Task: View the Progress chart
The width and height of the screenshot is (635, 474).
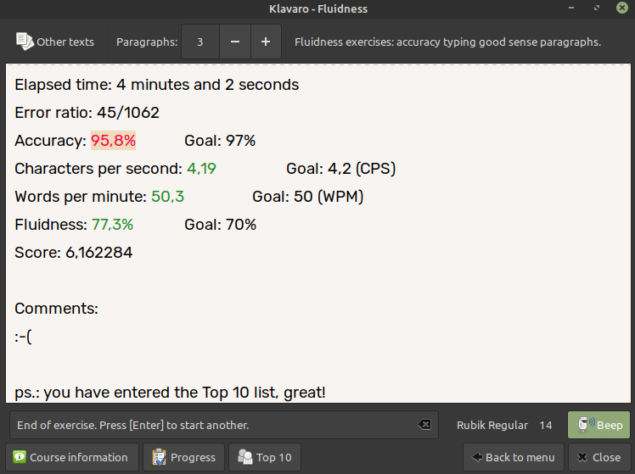Action: pos(184,457)
